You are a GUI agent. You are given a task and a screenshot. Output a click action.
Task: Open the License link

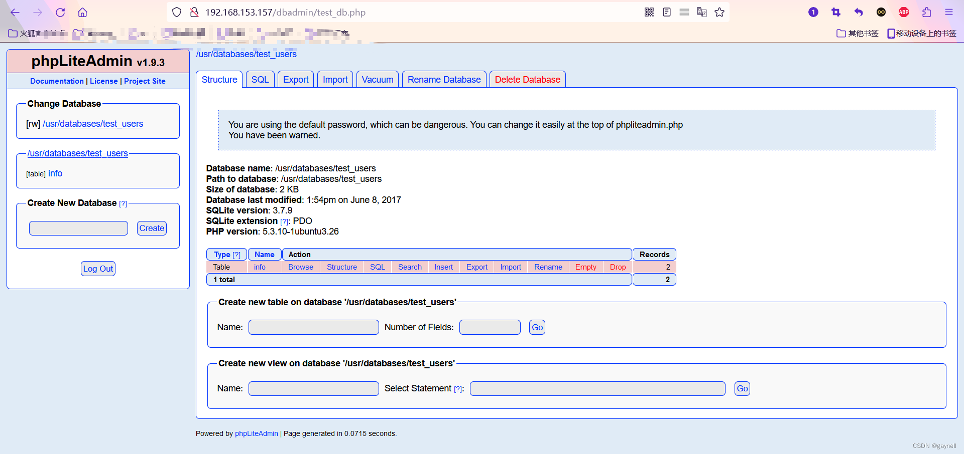[104, 81]
